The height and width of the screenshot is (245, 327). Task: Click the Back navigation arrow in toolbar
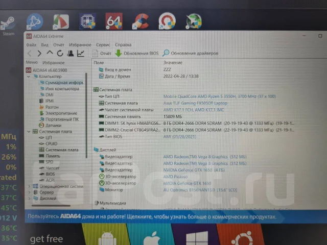tap(30, 54)
